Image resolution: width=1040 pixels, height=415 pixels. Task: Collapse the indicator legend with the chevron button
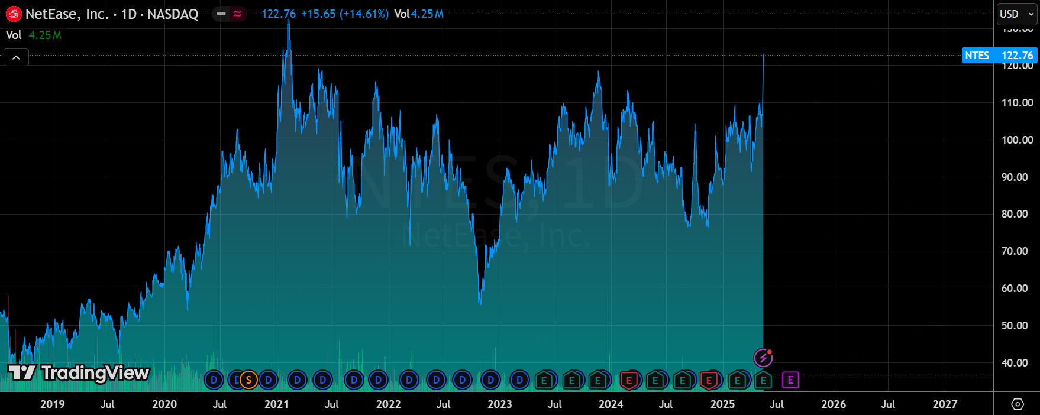tap(16, 57)
